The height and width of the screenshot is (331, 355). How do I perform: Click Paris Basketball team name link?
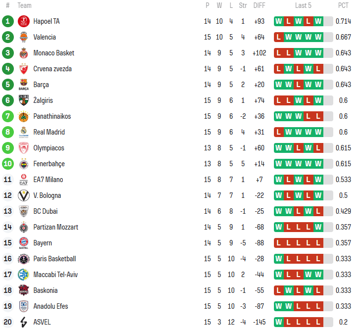tap(54, 259)
